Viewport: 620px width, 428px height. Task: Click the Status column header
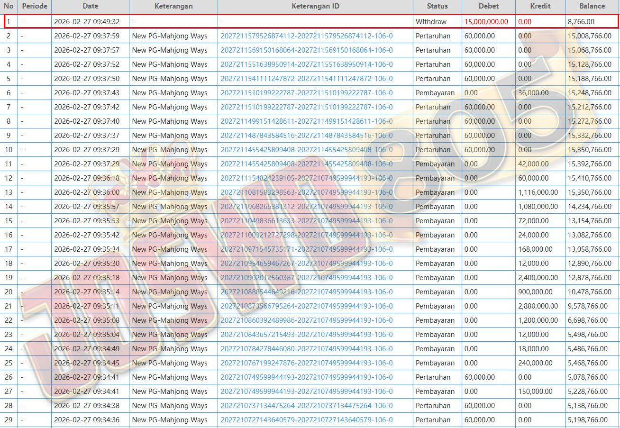437,6
